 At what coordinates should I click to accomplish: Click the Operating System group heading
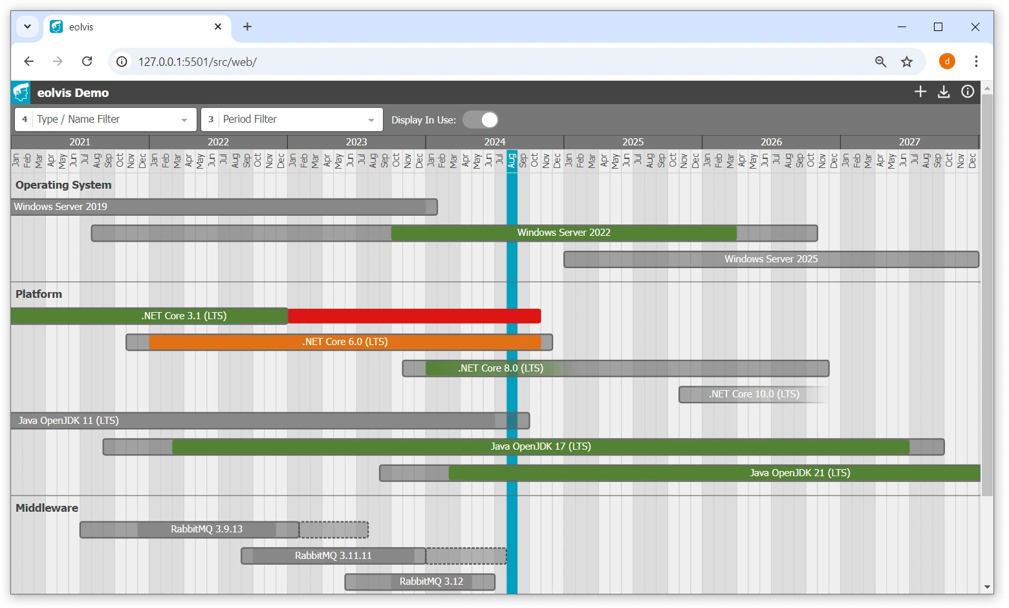63,185
